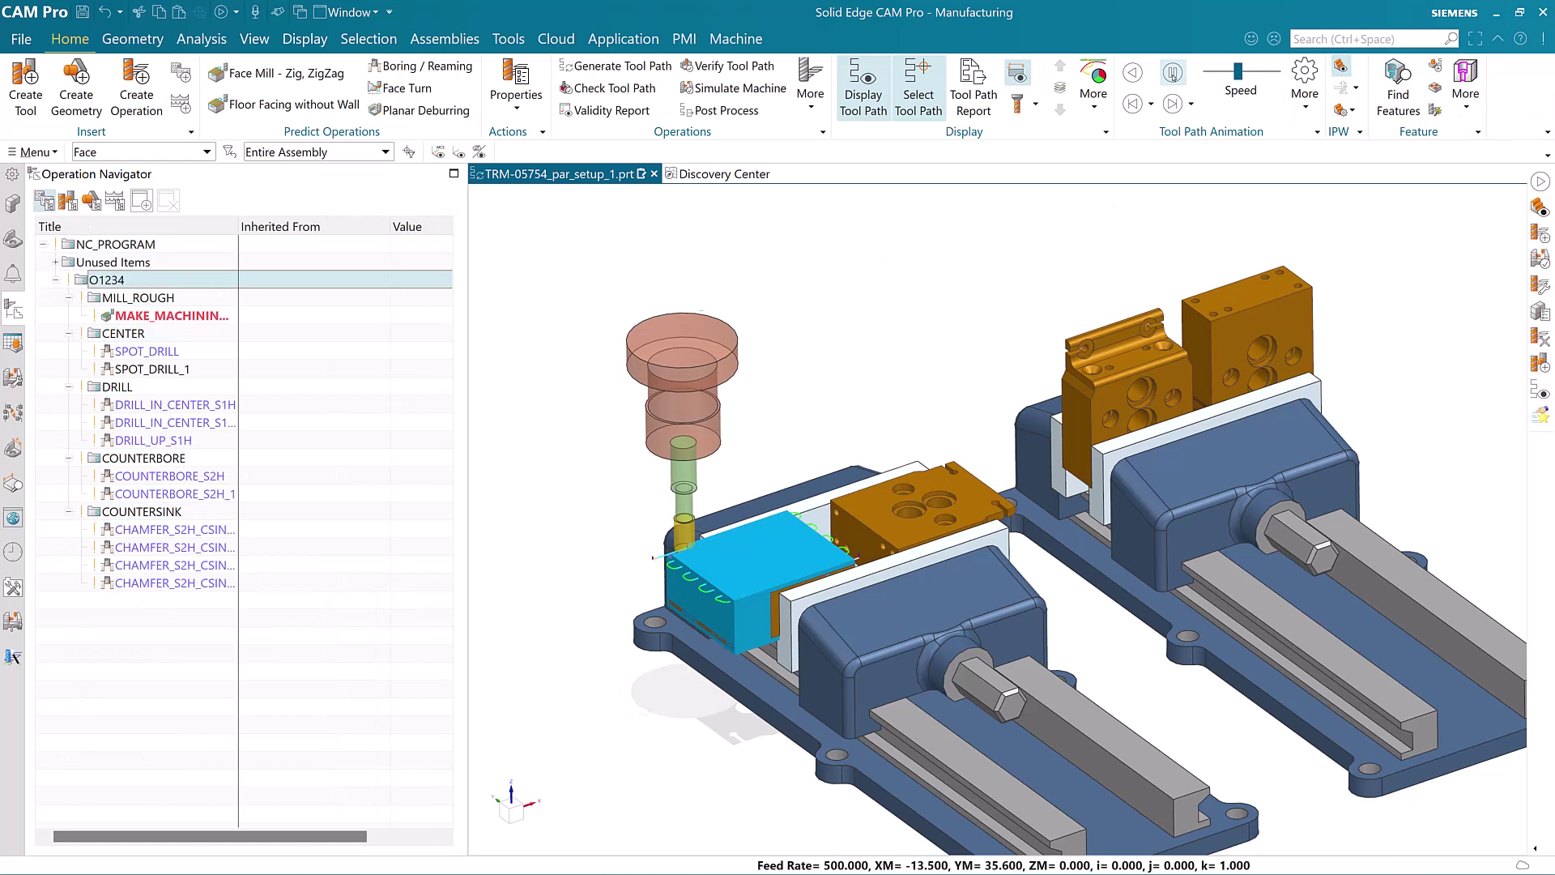Toggle the display tool path endpoint view icon

click(x=1017, y=73)
